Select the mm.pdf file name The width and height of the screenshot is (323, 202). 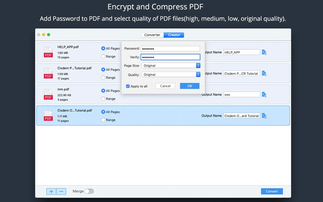63,89
